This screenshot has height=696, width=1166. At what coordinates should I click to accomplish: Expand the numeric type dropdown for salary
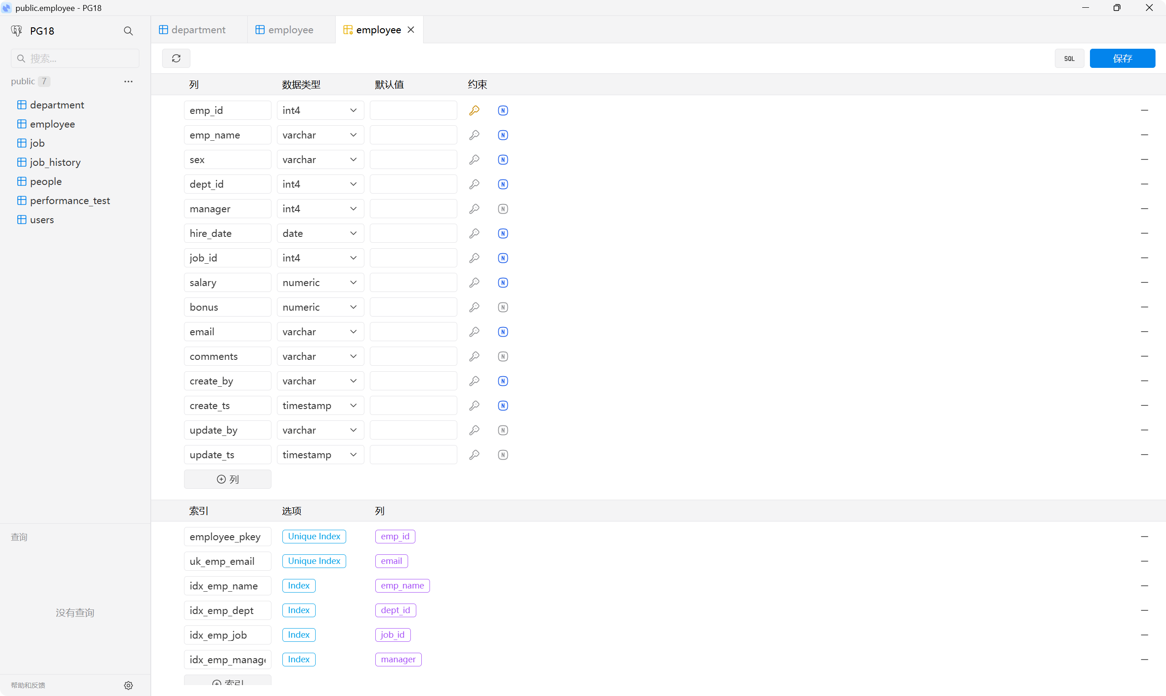point(320,282)
